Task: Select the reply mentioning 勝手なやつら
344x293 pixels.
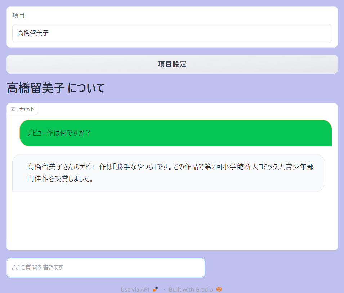Action: coord(169,173)
